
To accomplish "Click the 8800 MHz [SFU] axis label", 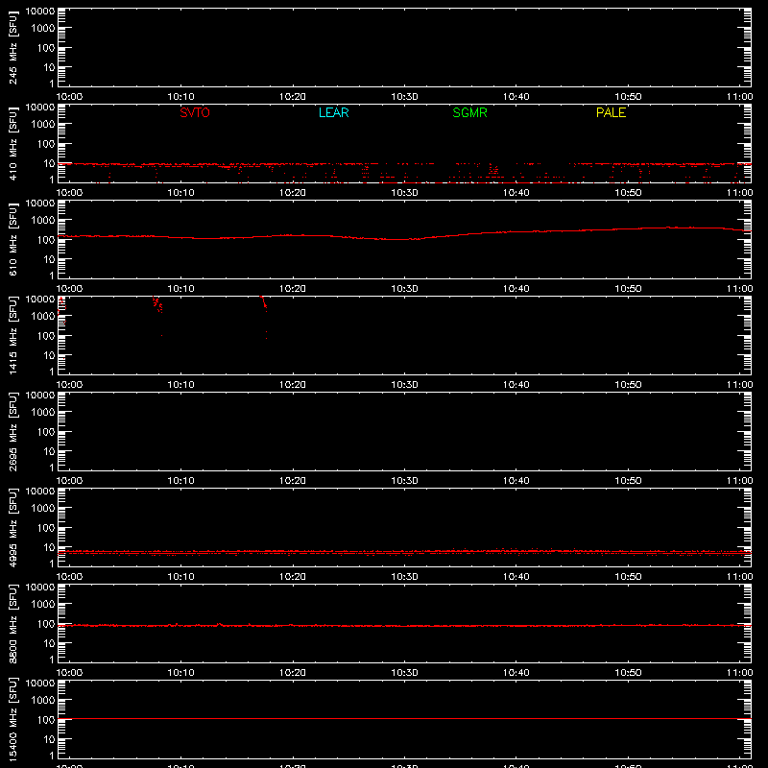I will click(12, 623).
